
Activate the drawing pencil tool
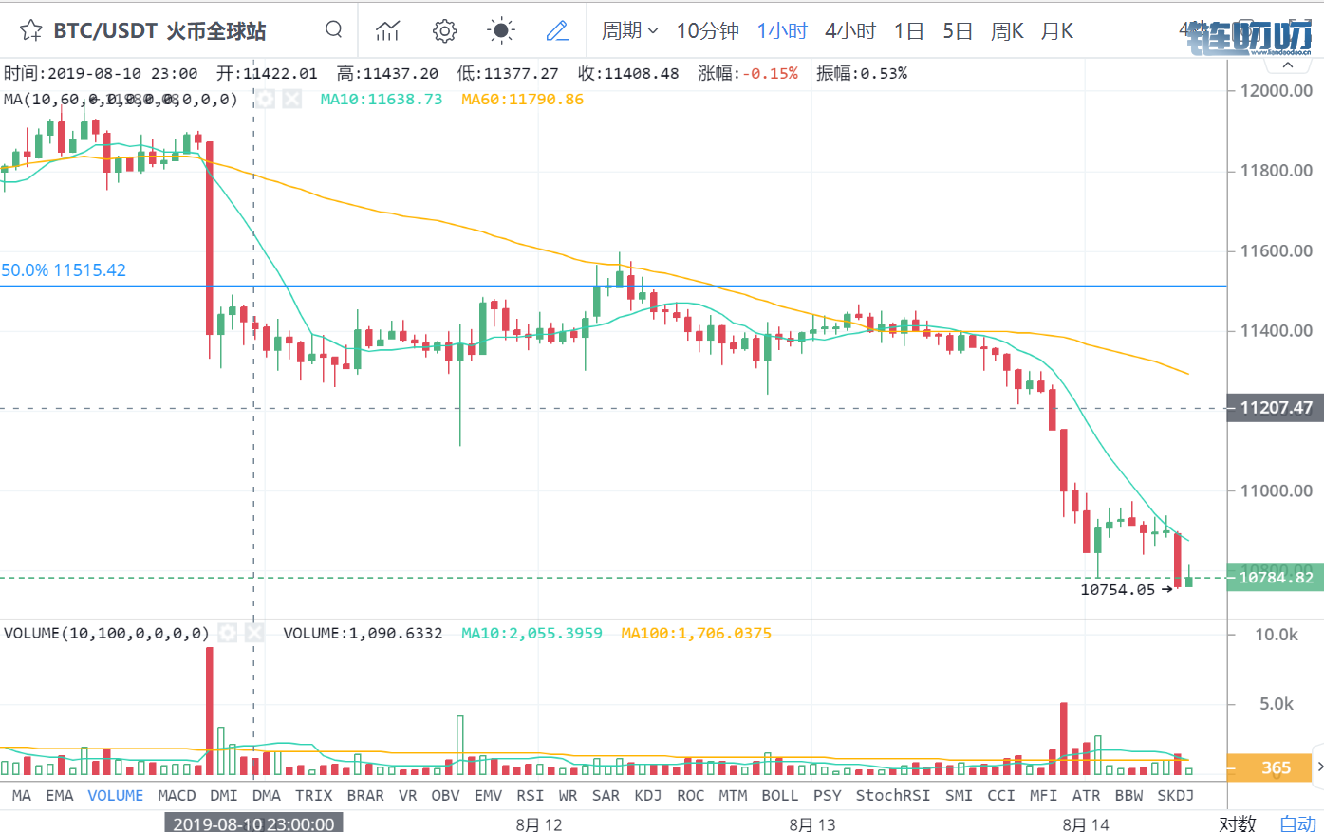pos(558,30)
